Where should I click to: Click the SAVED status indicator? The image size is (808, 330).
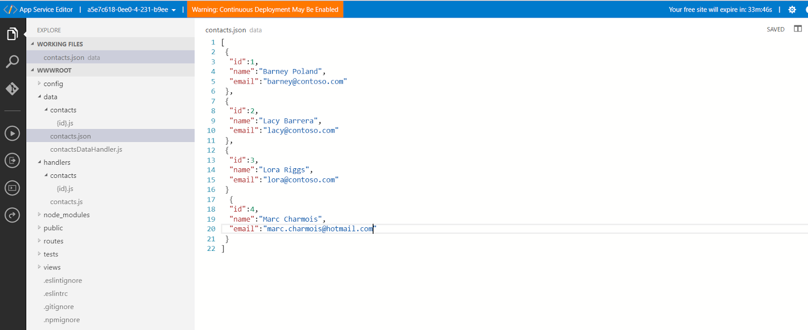click(x=776, y=29)
